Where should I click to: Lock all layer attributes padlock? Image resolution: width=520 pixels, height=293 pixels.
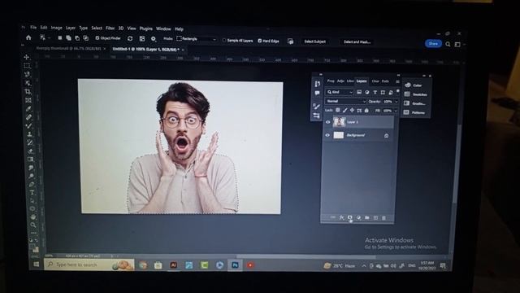point(366,111)
